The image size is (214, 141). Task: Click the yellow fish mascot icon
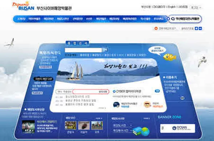tap(170, 57)
